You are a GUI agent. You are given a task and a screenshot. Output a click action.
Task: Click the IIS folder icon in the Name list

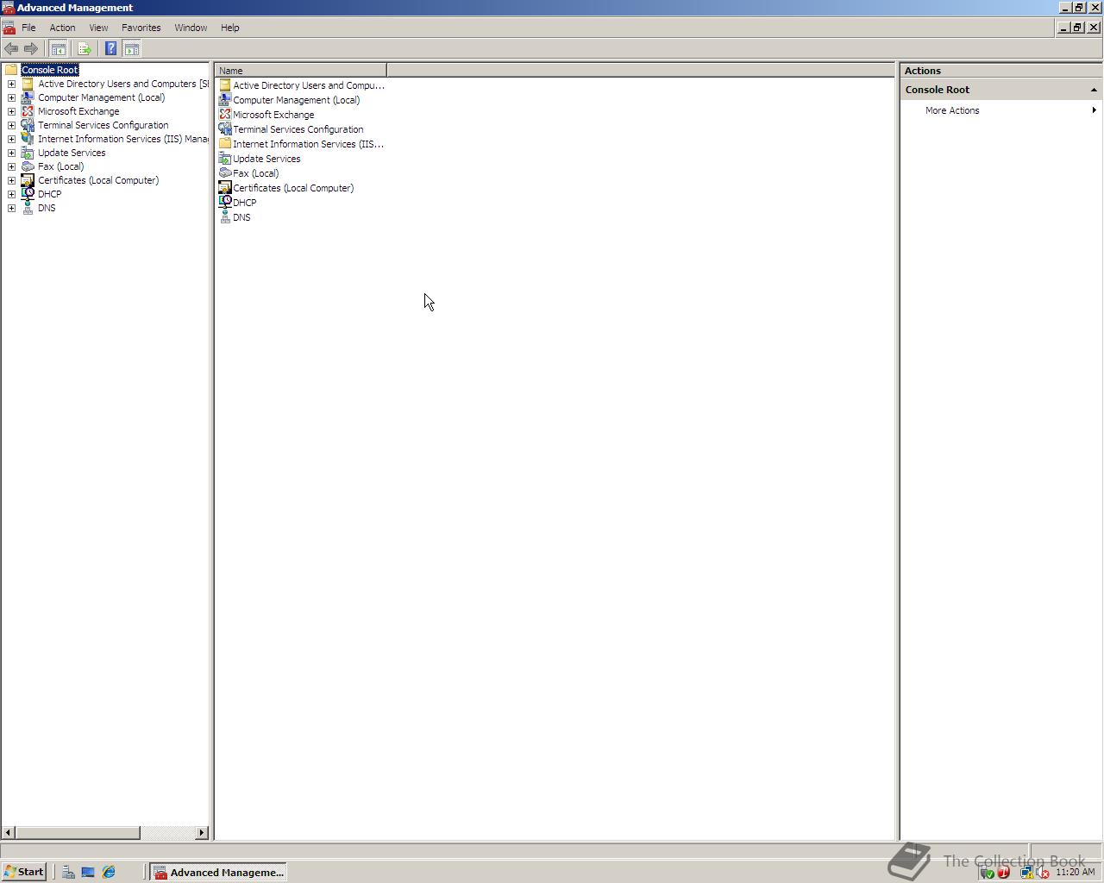pyautogui.click(x=225, y=144)
